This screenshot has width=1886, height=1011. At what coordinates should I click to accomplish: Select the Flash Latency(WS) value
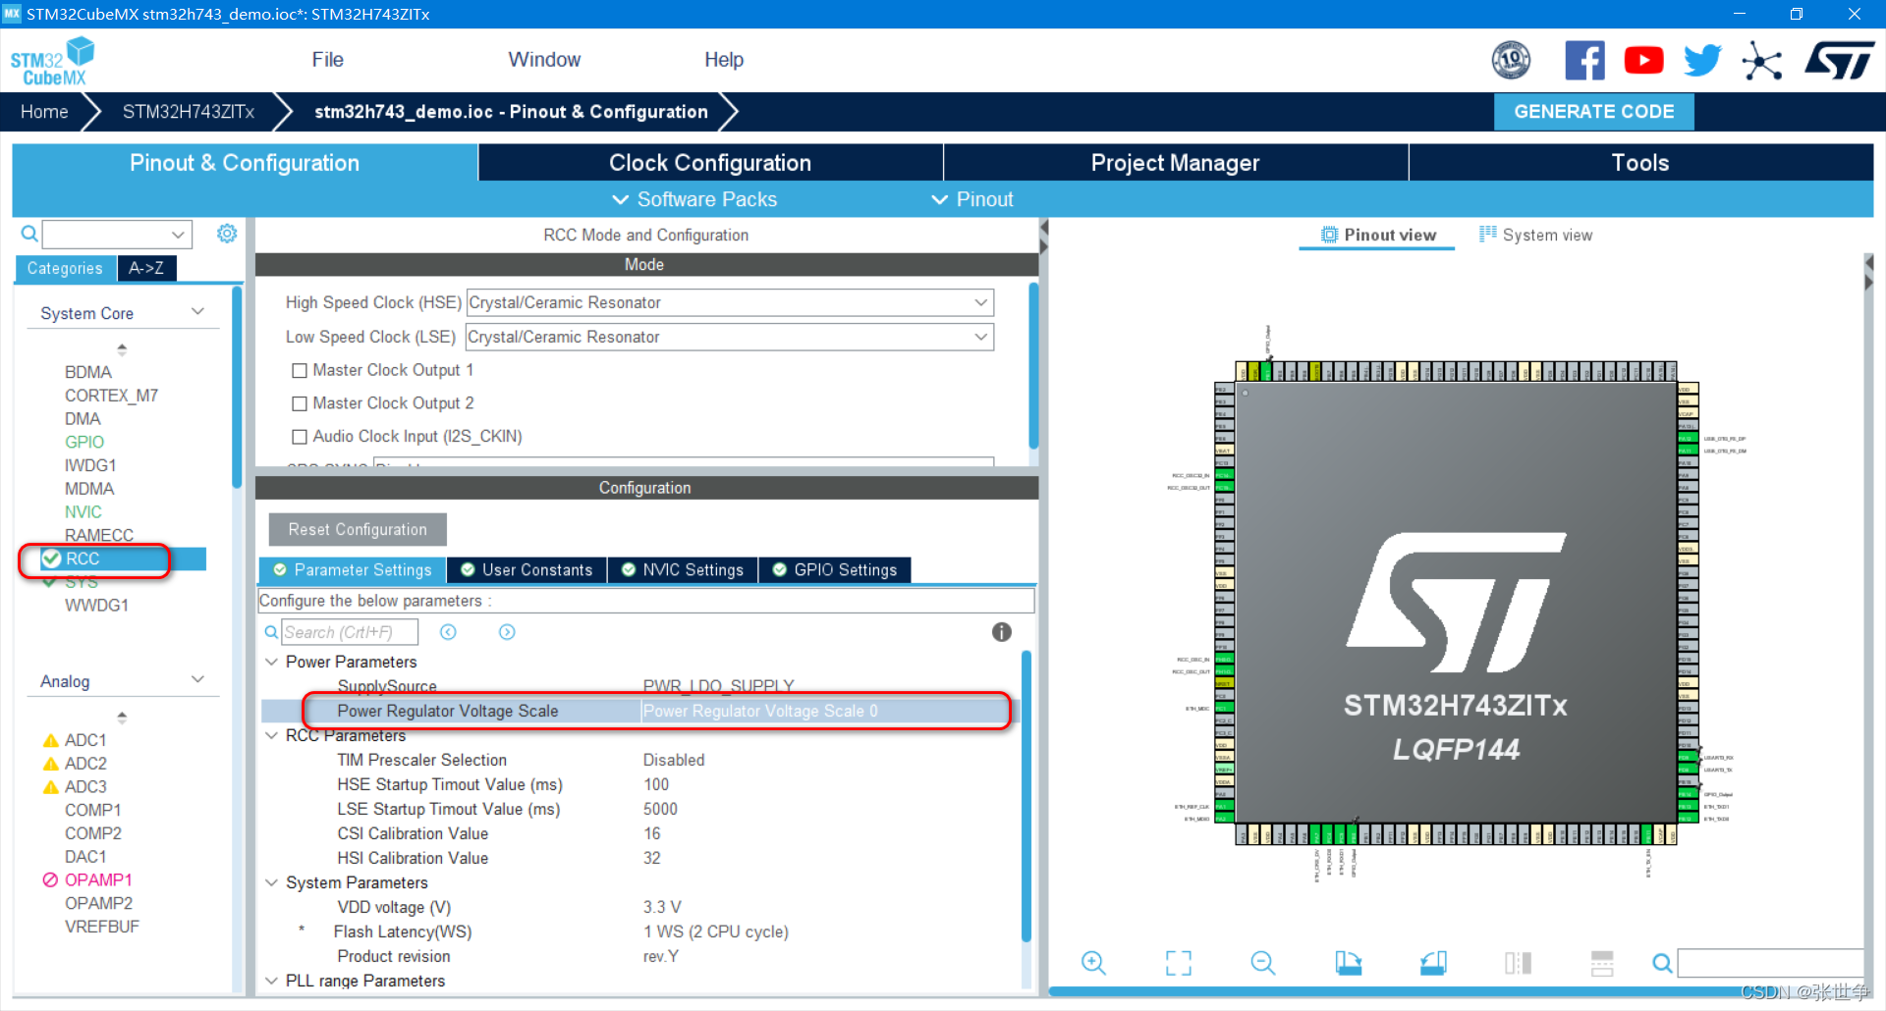715,931
